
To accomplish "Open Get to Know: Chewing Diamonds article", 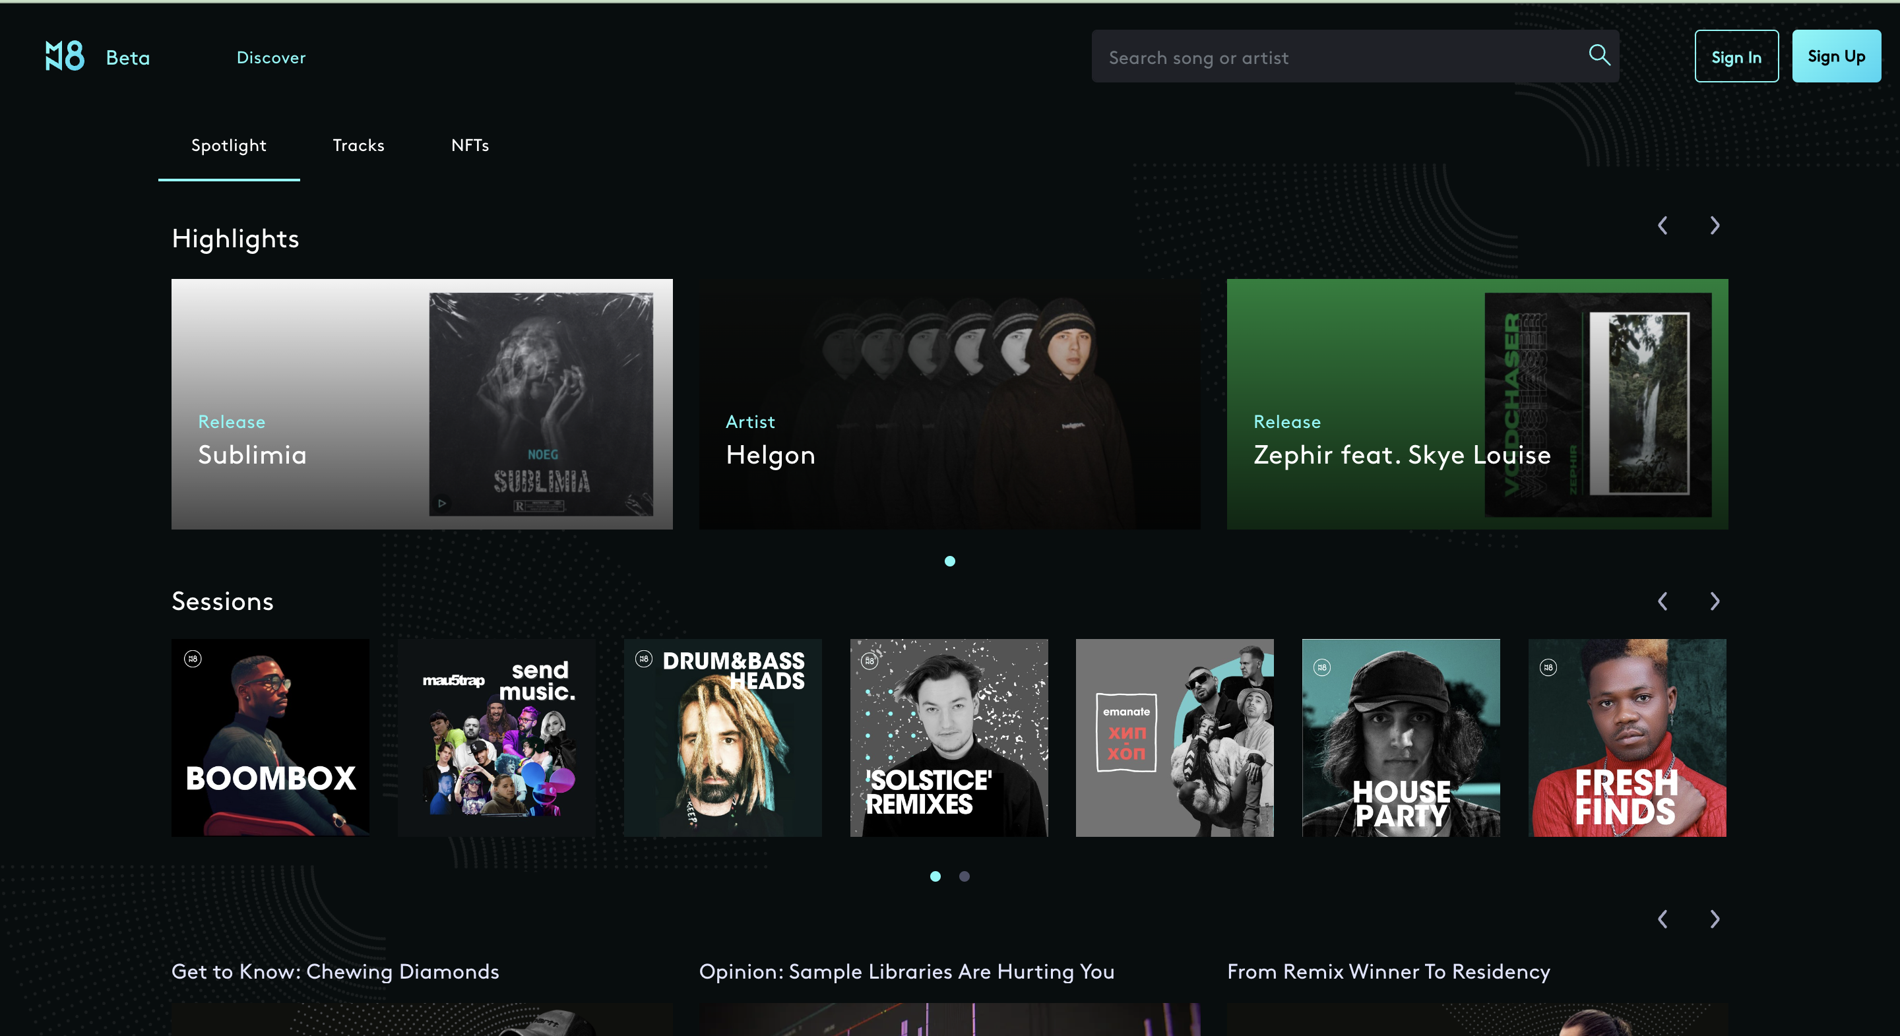I will click(336, 972).
